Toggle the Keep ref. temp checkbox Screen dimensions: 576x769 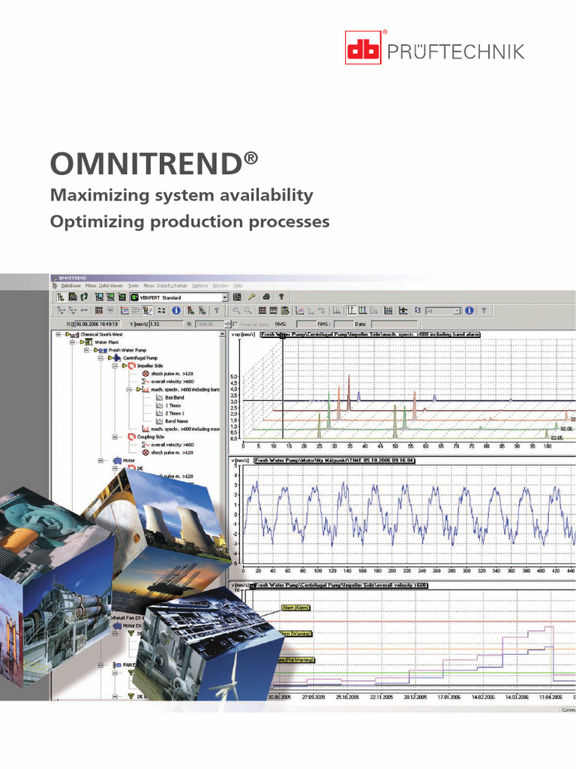coord(235,324)
